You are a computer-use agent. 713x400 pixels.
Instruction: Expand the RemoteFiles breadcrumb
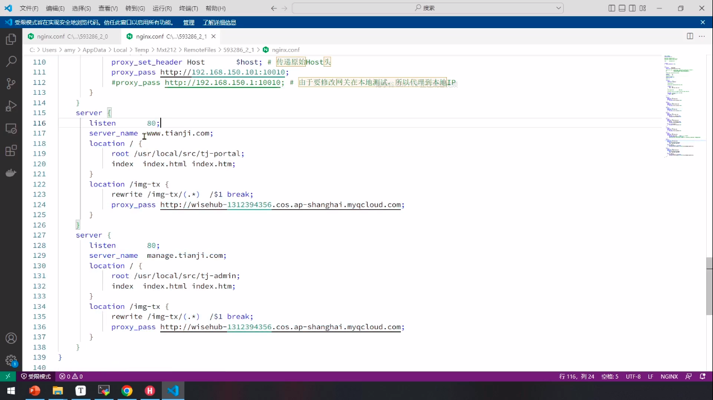point(200,50)
